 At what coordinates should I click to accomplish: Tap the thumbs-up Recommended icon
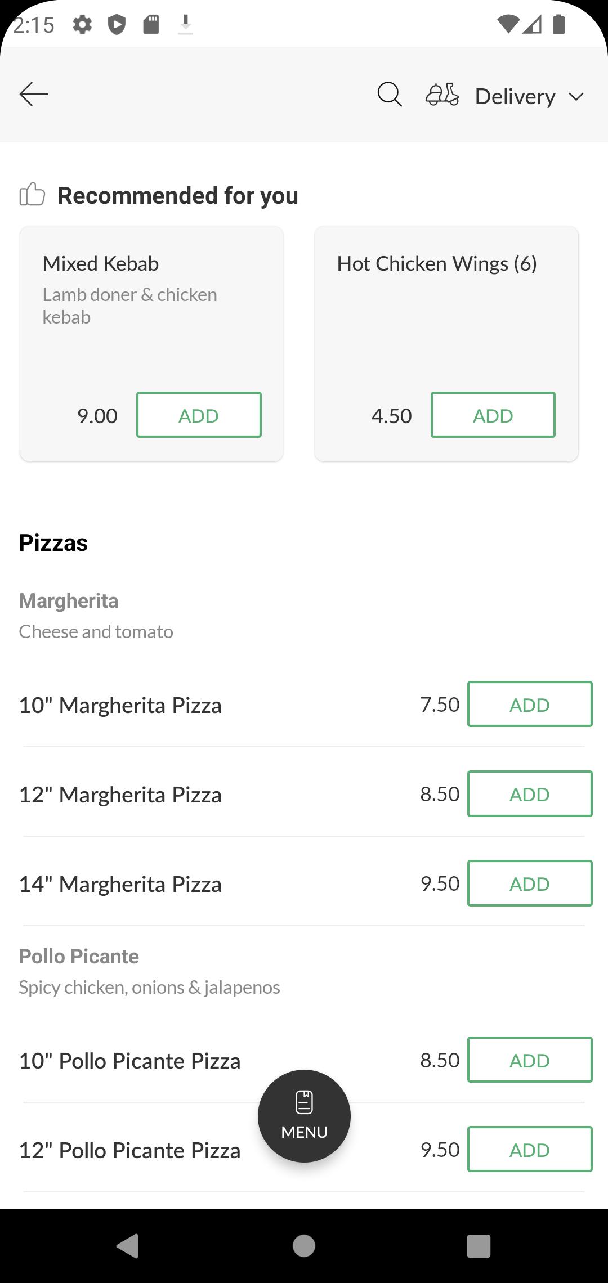[32, 195]
